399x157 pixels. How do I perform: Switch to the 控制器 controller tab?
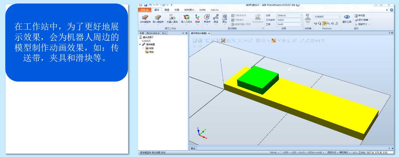pyautogui.click(x=189, y=10)
